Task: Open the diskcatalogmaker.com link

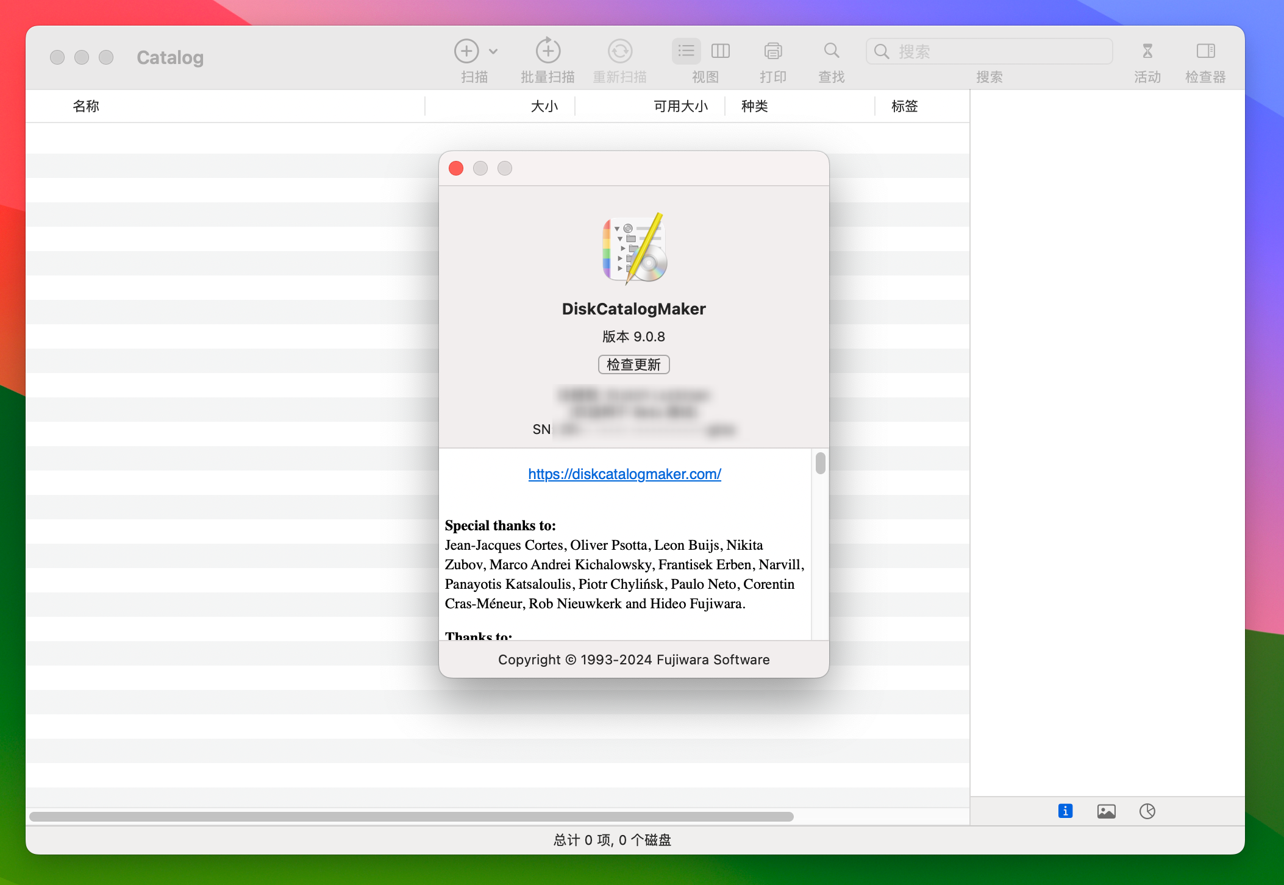Action: tap(624, 474)
